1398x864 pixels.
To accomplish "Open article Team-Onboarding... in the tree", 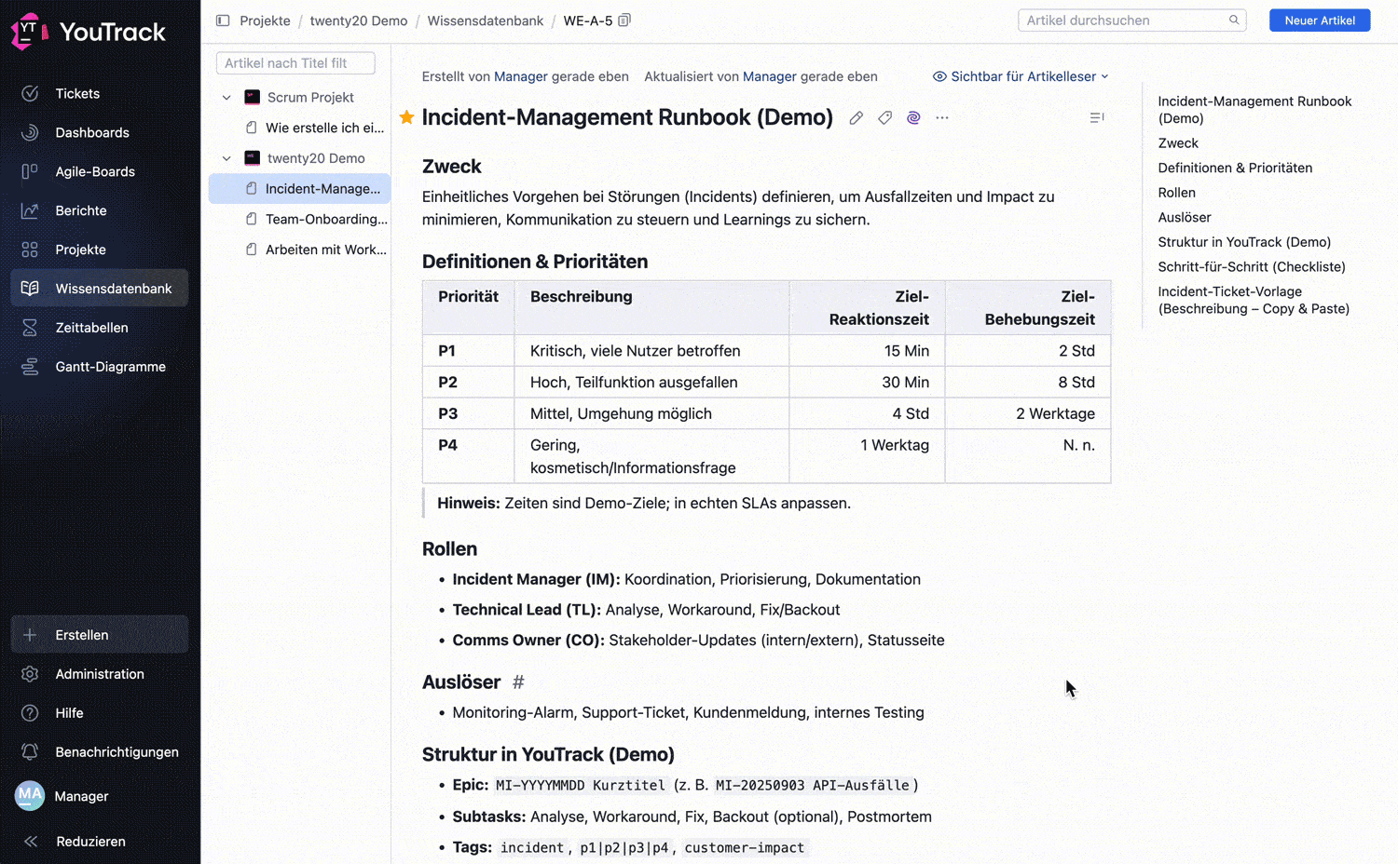I will pos(326,219).
